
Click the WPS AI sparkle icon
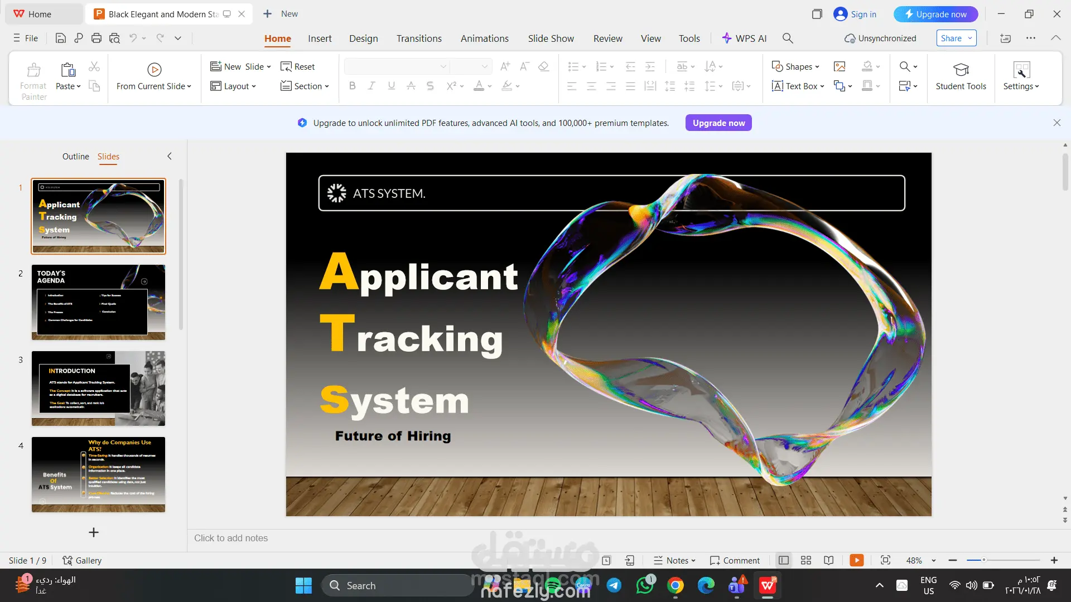pos(726,38)
